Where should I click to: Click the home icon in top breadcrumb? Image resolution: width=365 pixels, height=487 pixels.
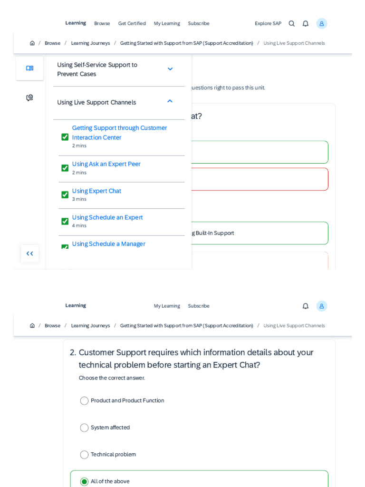32,43
